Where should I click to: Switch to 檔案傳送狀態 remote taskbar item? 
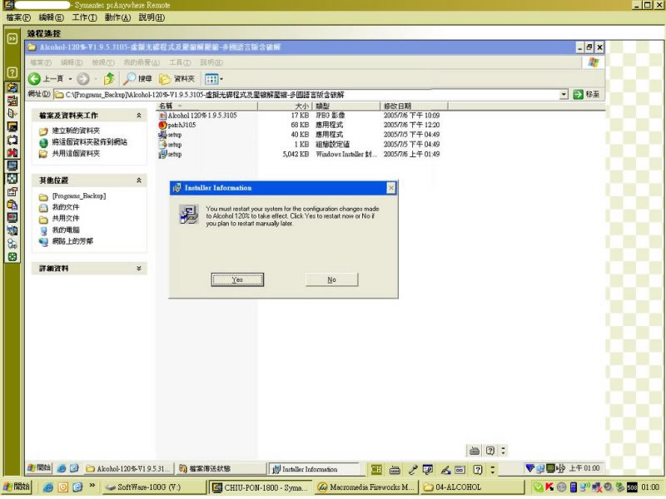(221, 469)
